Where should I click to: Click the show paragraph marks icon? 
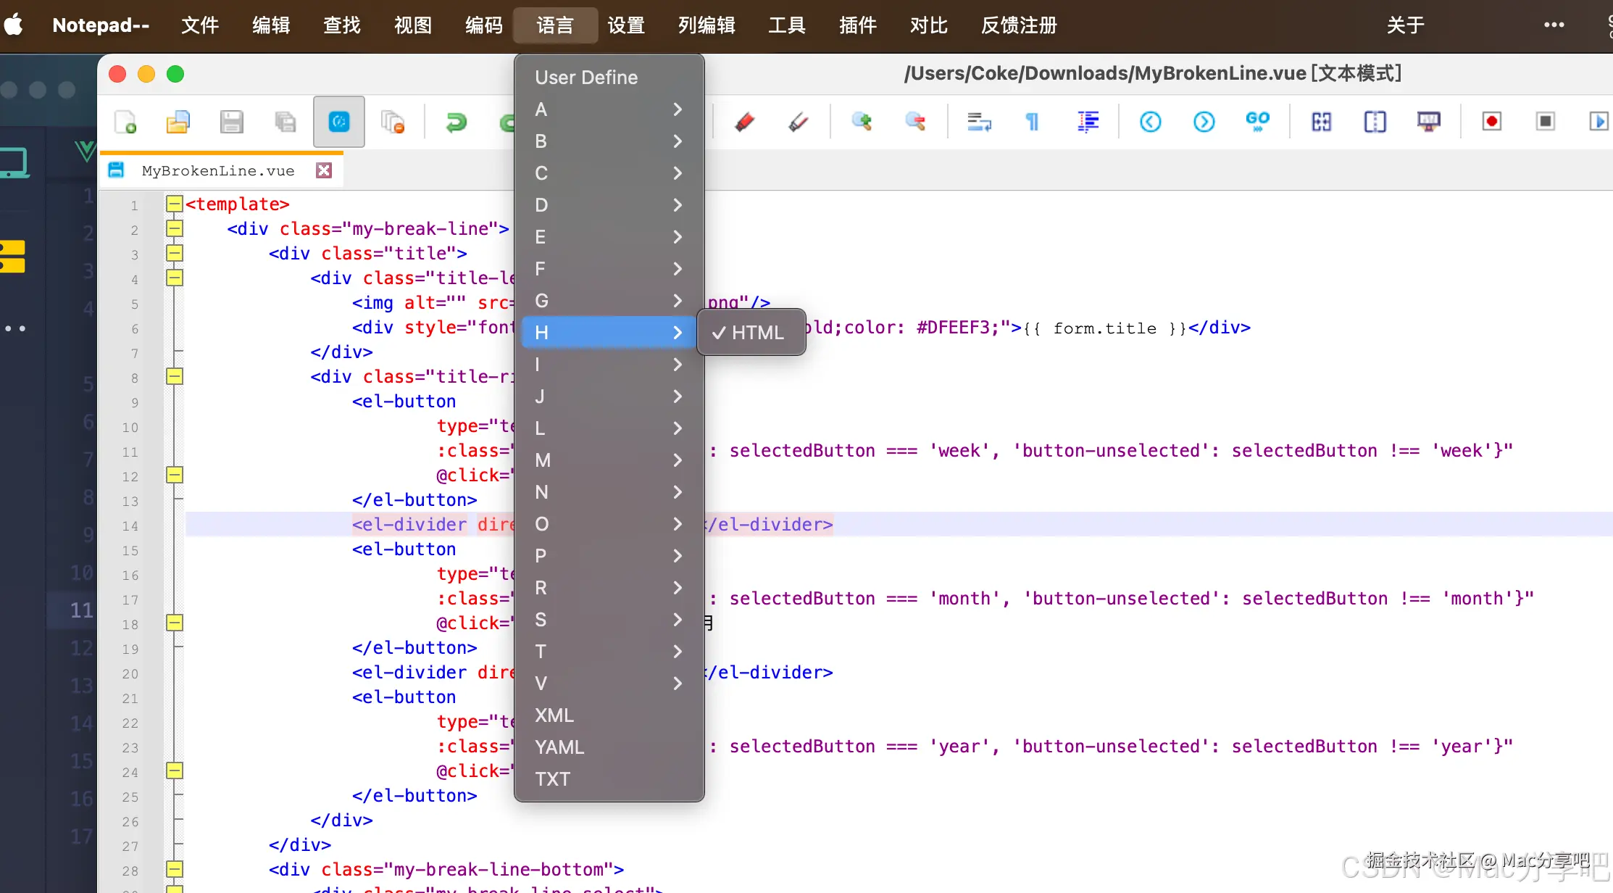pyautogui.click(x=1033, y=122)
